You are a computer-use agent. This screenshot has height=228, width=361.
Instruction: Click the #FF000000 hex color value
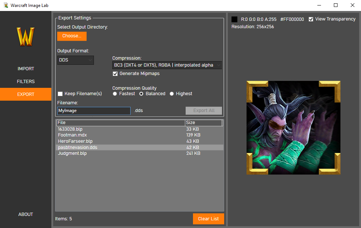coord(292,19)
